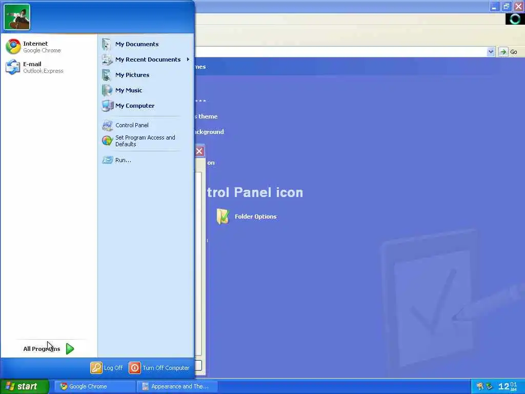Viewport: 525px width, 394px height.
Task: Select Control Panel text entry
Action: pyautogui.click(x=132, y=125)
